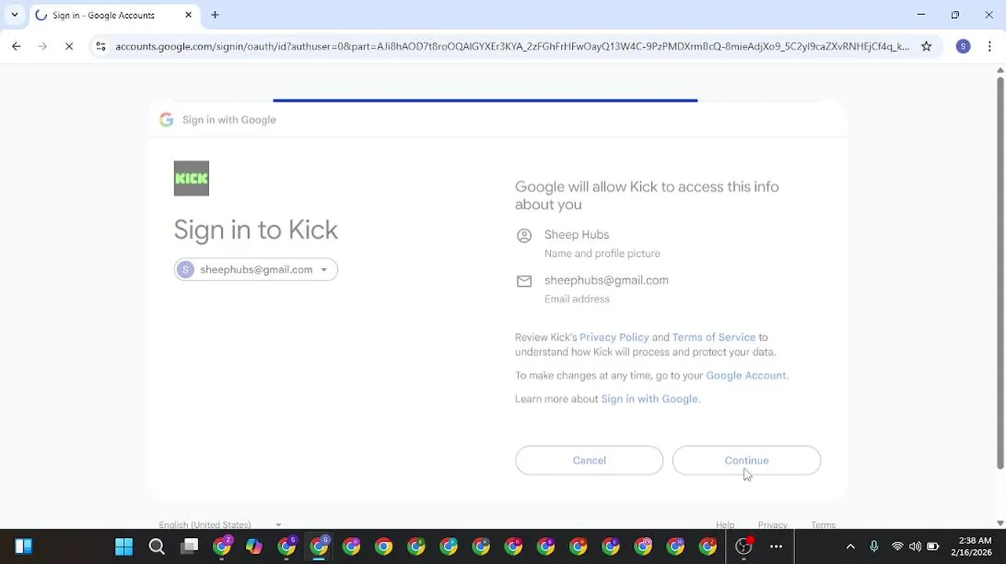Stop loading the page
Viewport: 1006px width, 564px height.
pyautogui.click(x=69, y=46)
